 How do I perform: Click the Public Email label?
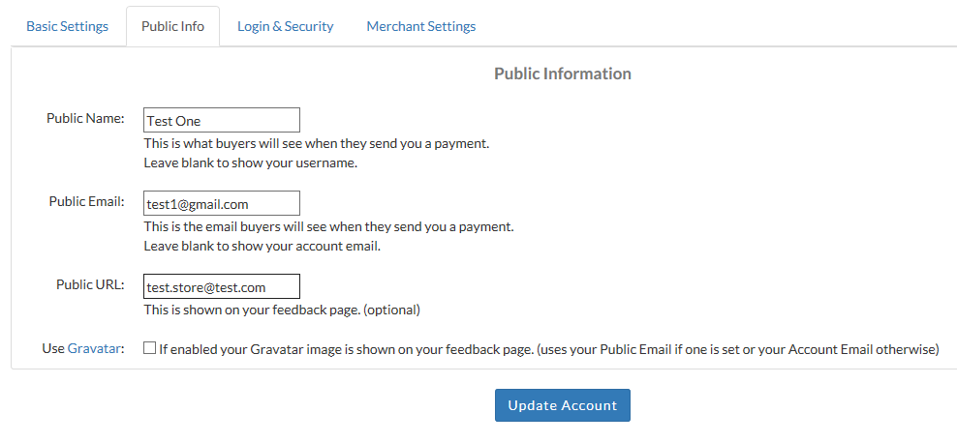point(86,201)
